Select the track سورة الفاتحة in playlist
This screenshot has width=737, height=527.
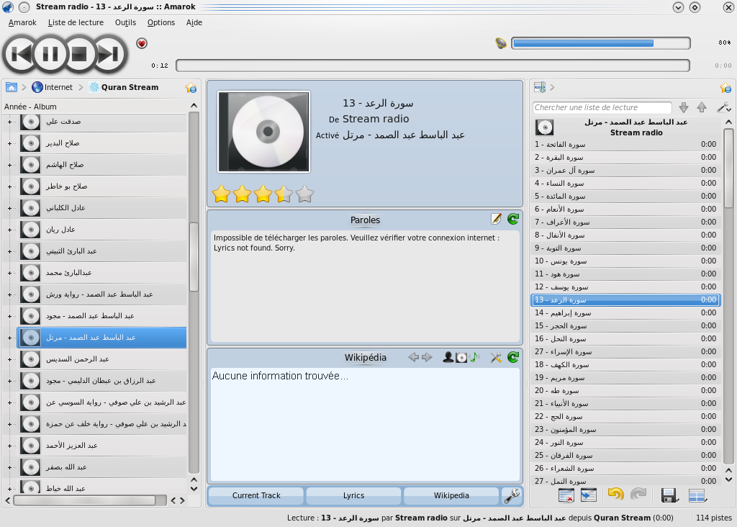click(x=625, y=144)
